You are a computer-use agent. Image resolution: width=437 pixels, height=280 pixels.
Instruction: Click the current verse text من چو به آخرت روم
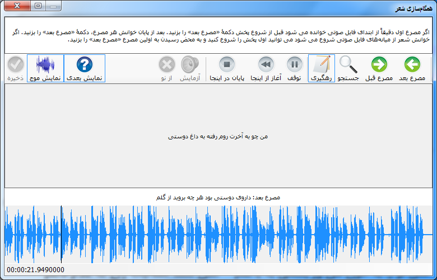tap(218, 136)
